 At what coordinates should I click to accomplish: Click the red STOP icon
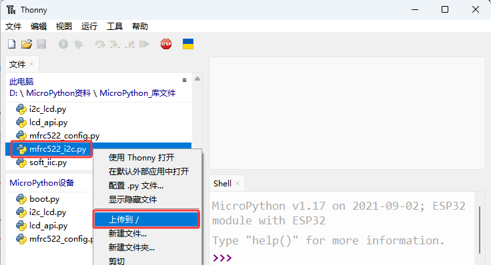click(x=166, y=44)
